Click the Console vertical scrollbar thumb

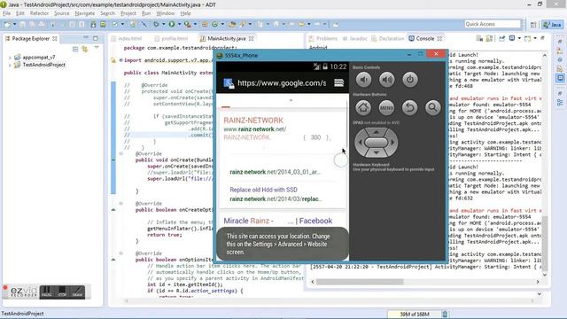(x=545, y=243)
